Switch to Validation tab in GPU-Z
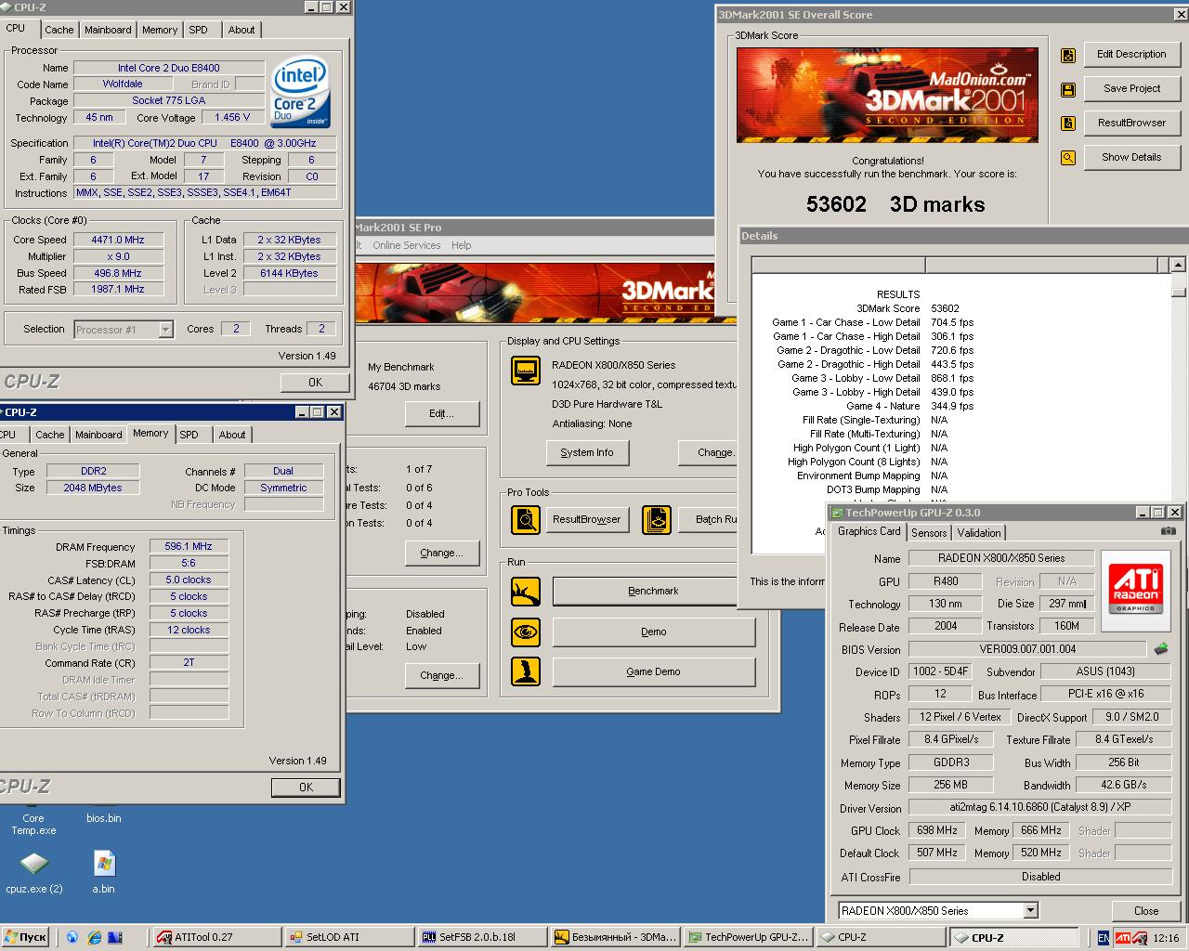The height and width of the screenshot is (951, 1189). [x=979, y=532]
